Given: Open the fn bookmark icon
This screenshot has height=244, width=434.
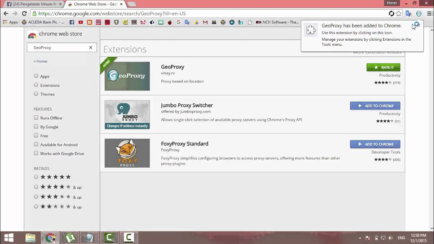Looking at the screenshot, I should (240, 22).
